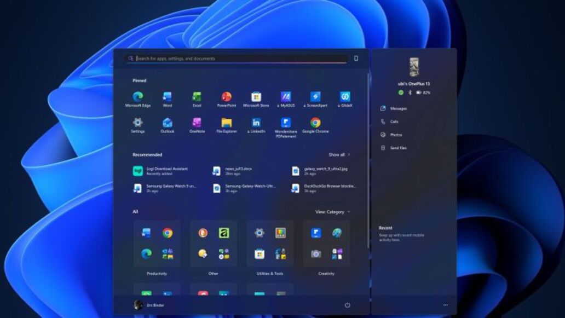Open Settings from pinned apps
The height and width of the screenshot is (318, 565).
[137, 125]
